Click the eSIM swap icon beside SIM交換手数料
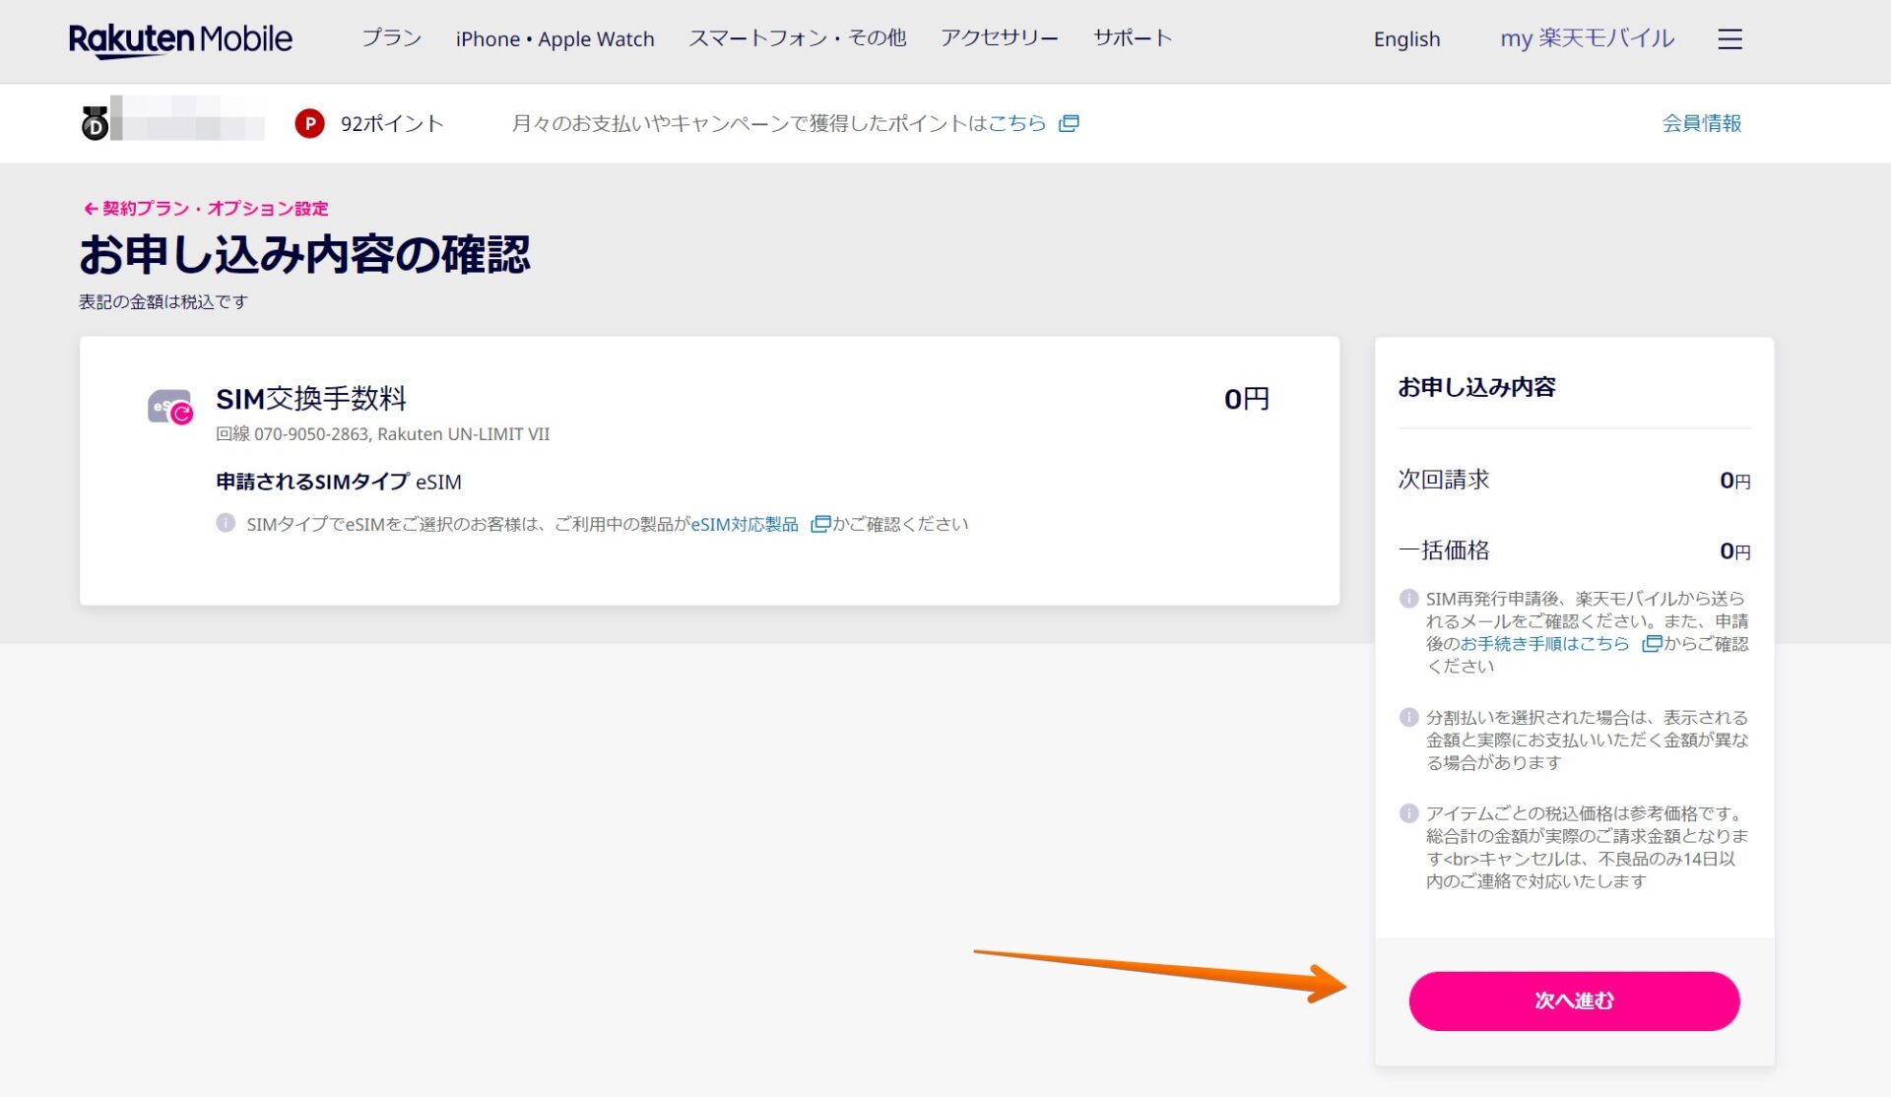This screenshot has height=1097, width=1891. [170, 407]
